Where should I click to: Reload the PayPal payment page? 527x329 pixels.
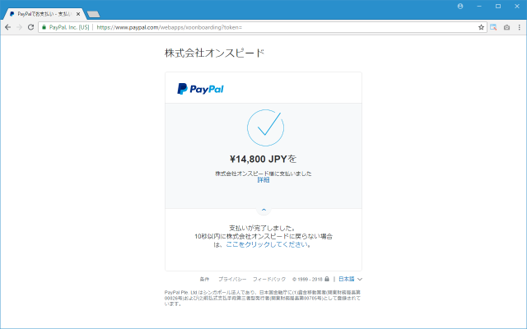(x=31, y=27)
